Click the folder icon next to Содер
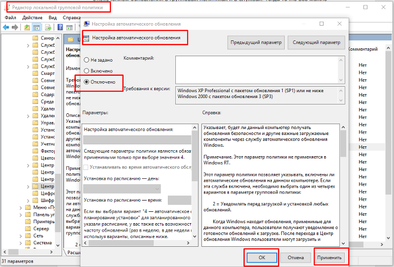394x267 pixels. pos(35,95)
